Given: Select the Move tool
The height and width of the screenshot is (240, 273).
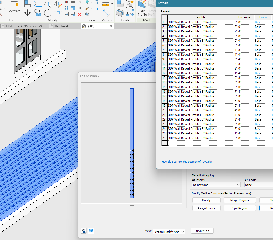Looking at the screenshot, I should pyautogui.click(x=27, y=13).
